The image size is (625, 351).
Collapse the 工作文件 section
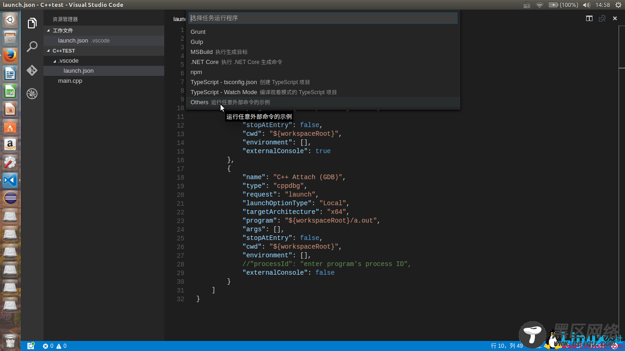[x=104, y=31]
